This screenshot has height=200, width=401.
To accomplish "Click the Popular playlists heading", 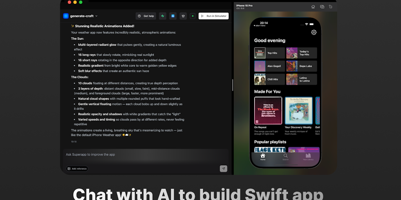I will (270, 142).
